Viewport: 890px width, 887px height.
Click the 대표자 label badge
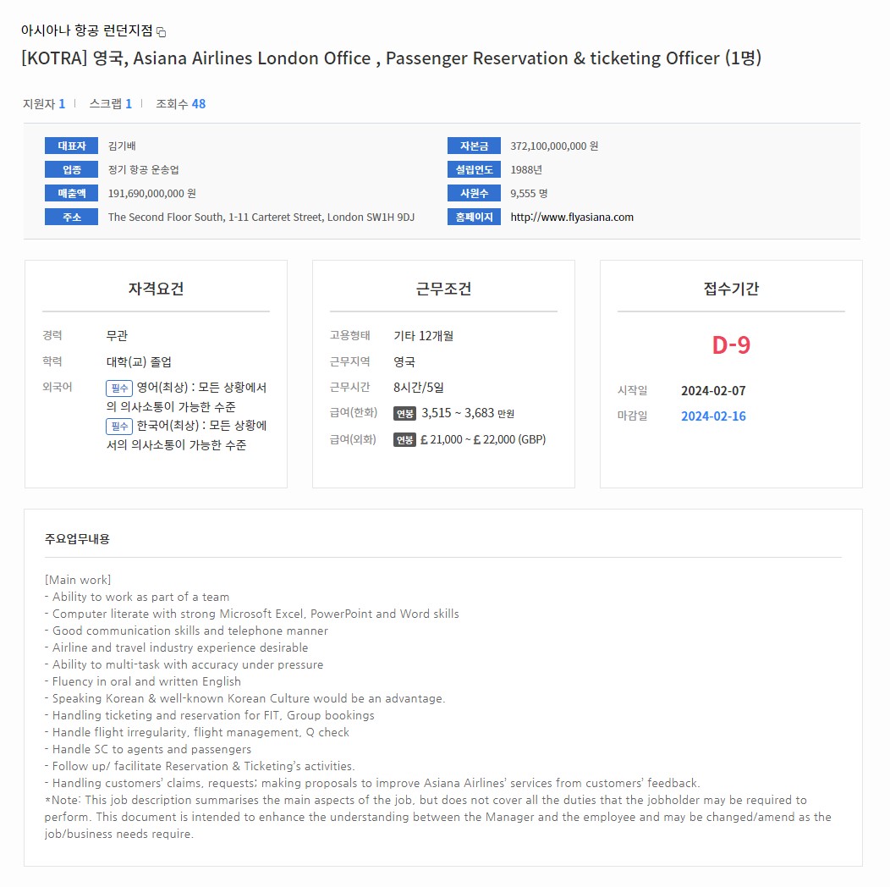[x=72, y=146]
